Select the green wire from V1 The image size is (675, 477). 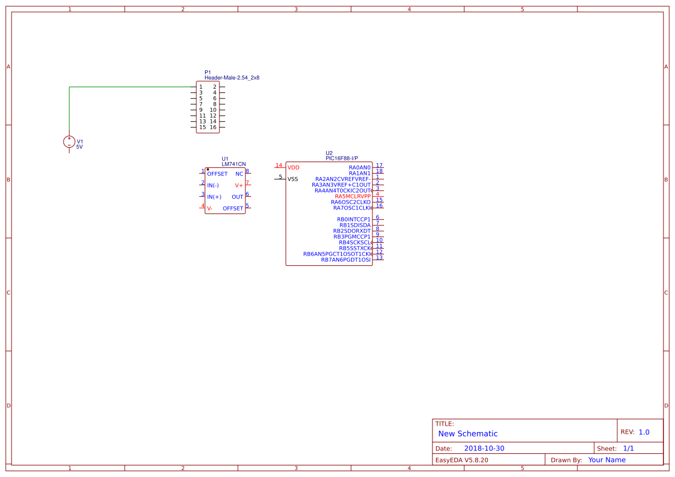click(x=127, y=87)
